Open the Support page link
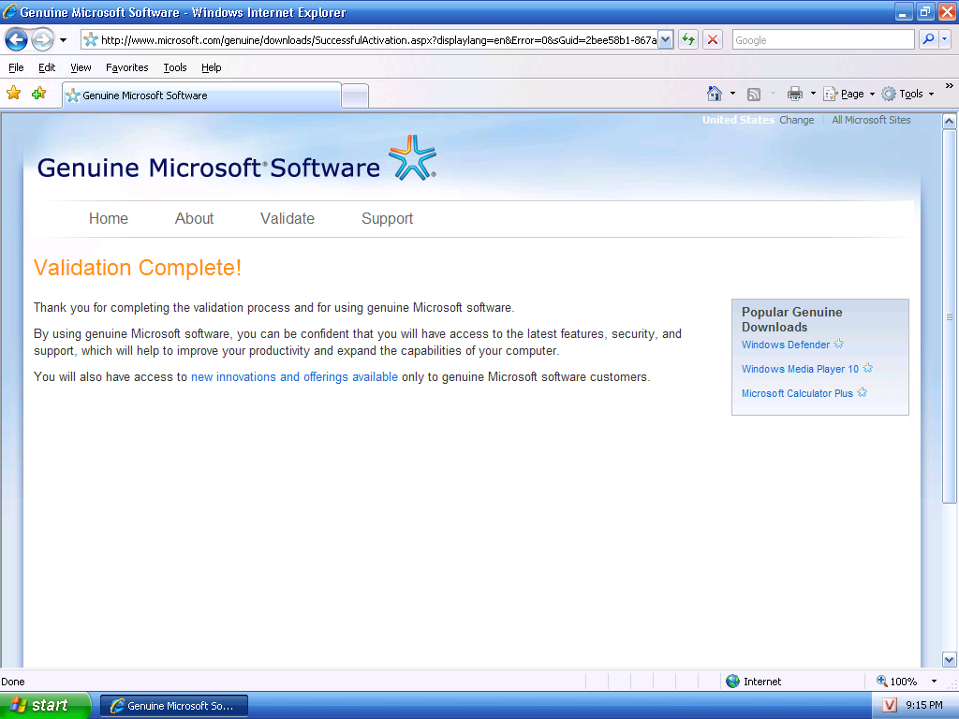This screenshot has height=719, width=959. pos(387,219)
